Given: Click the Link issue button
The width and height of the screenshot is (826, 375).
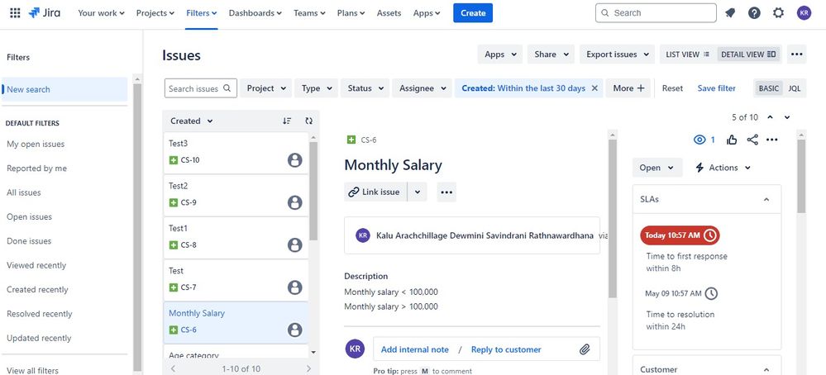Looking at the screenshot, I should point(375,192).
